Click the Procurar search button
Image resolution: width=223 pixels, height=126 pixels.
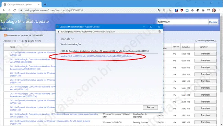point(213,22)
